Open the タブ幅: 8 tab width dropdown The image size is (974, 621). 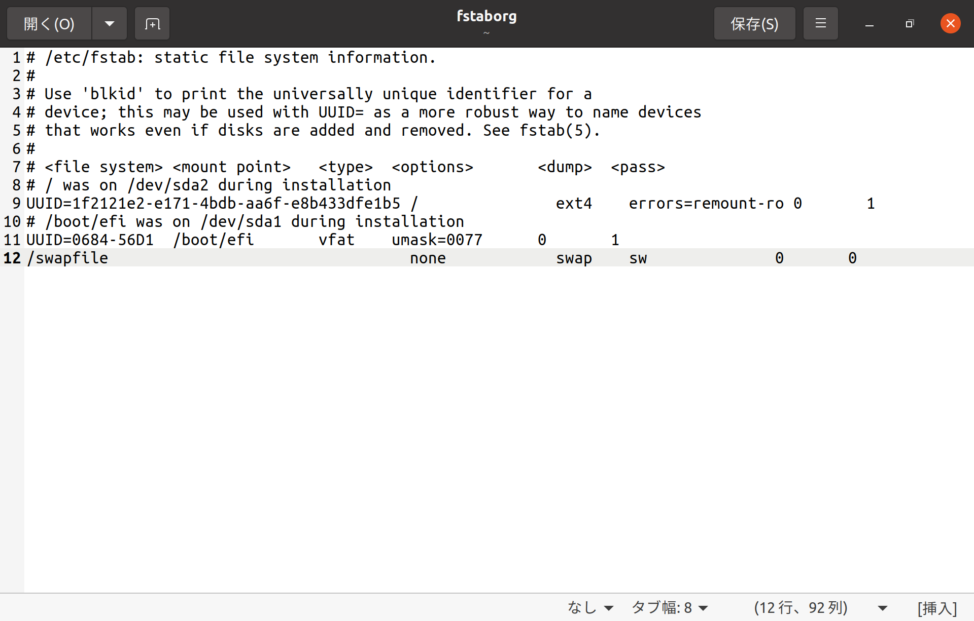[x=670, y=607]
